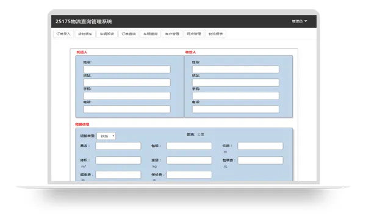Switch to the 订单录入 tab
This screenshot has width=366, height=223.
pos(63,34)
